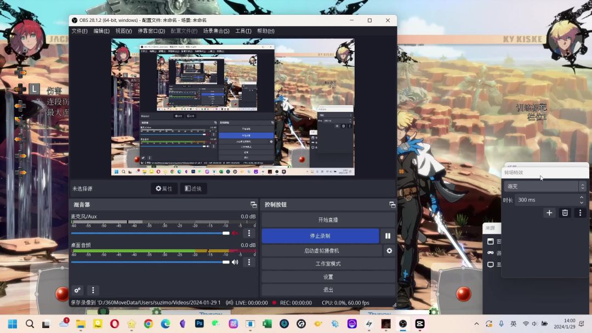This screenshot has height=333, width=592.
Task: Open 设置 settings button
Action: click(328, 277)
